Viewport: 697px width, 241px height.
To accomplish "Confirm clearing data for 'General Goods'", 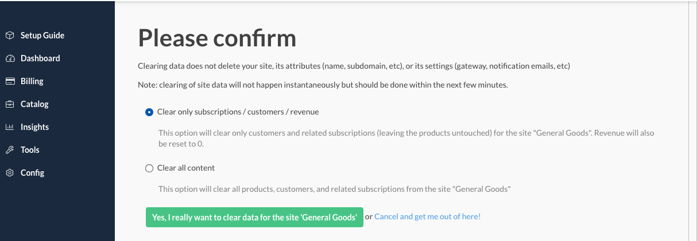I will [254, 218].
